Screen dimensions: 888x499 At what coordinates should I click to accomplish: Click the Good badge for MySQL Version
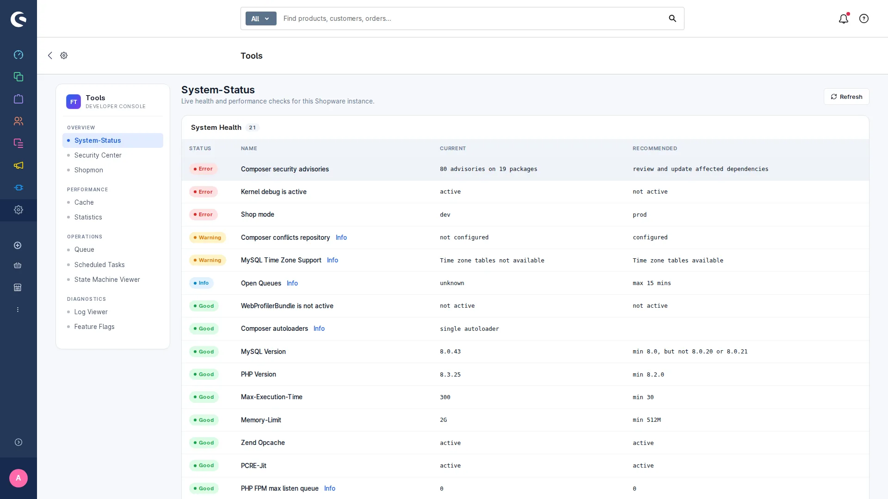point(204,352)
